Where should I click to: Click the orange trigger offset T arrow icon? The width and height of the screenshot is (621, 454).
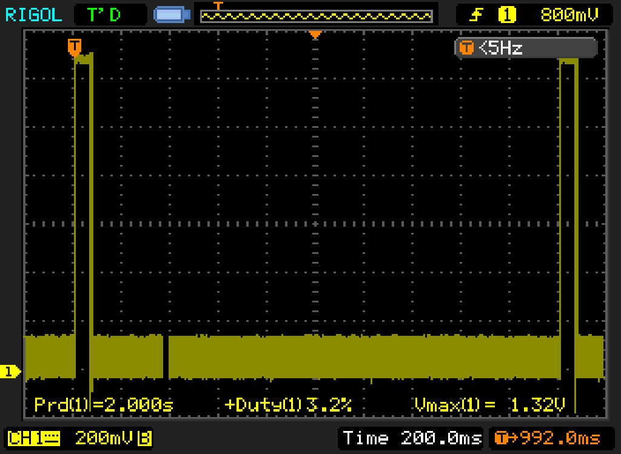[503, 438]
